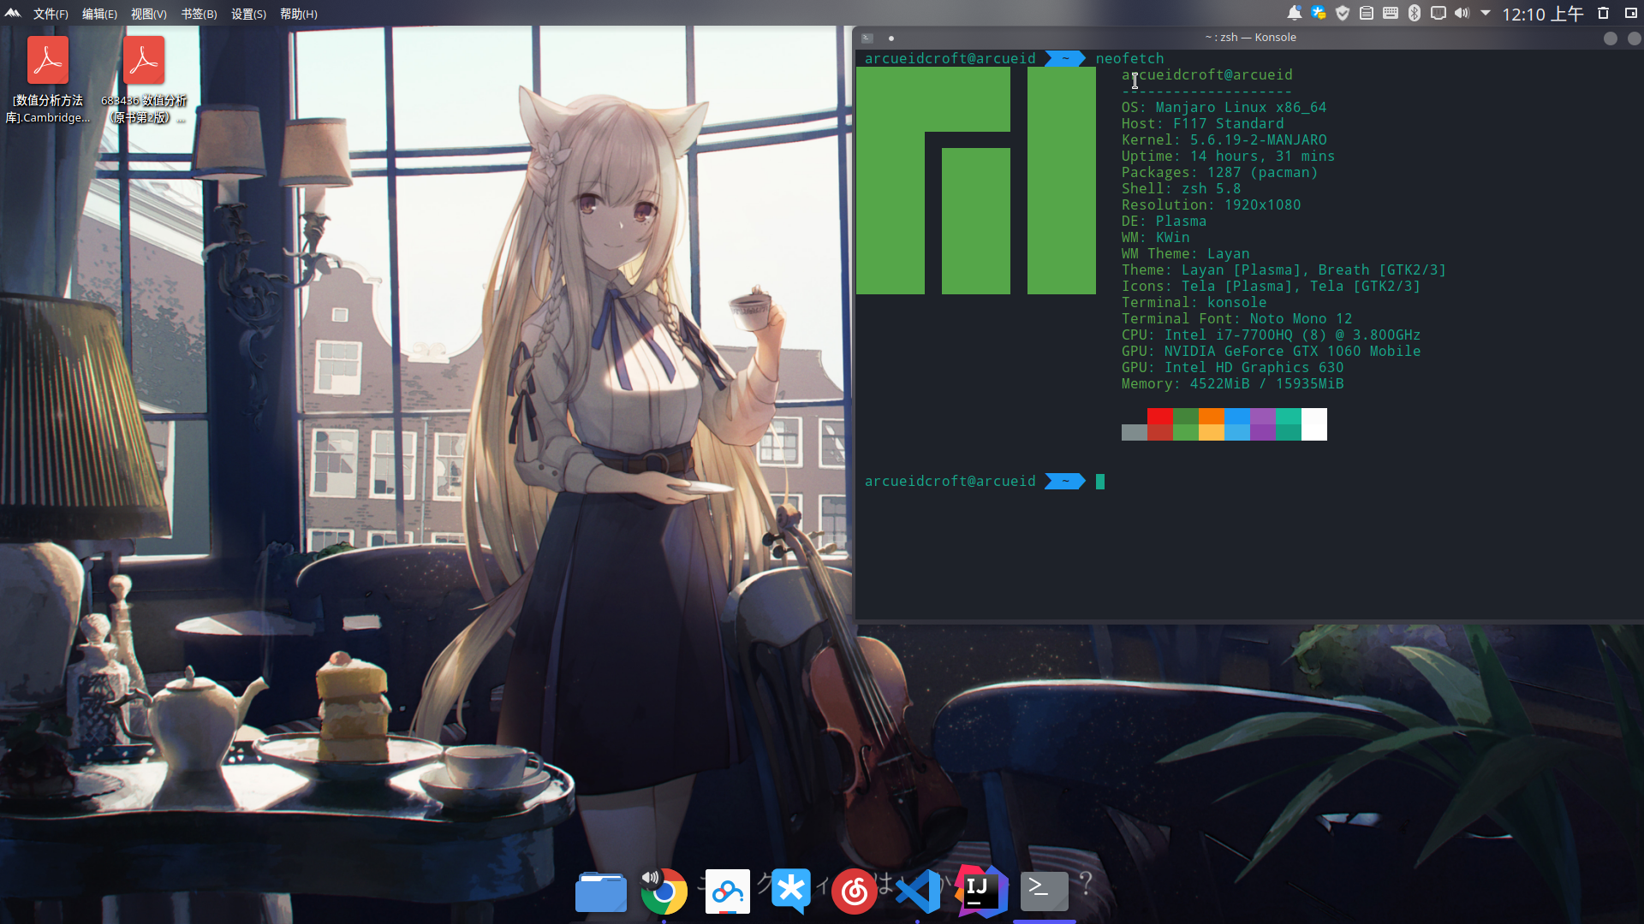Open IntelliJ IDEA from the dock
This screenshot has height=924, width=1644.
(981, 891)
